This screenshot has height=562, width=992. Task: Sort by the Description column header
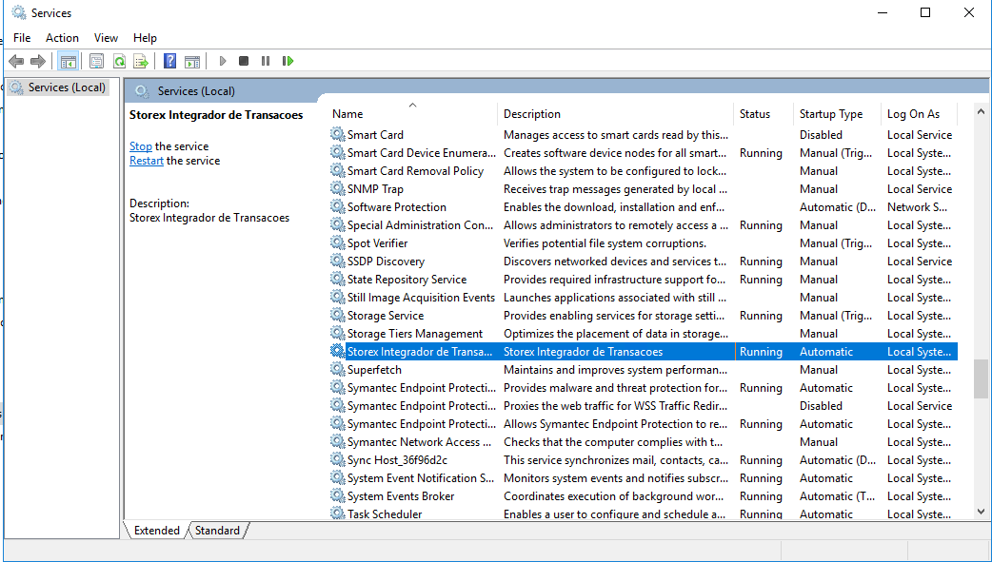click(x=616, y=114)
